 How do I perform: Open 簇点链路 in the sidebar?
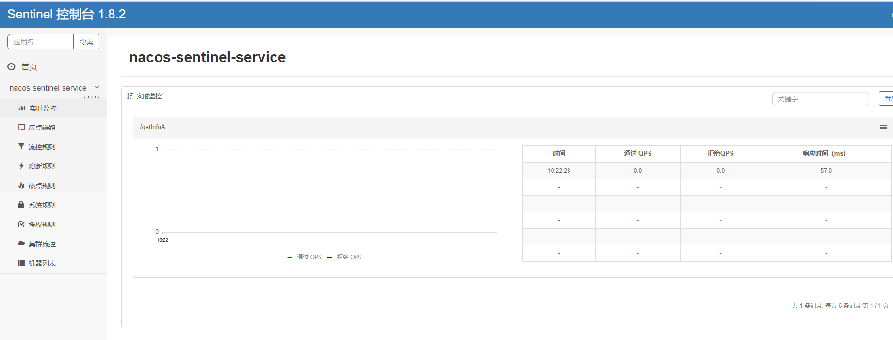pos(53,128)
